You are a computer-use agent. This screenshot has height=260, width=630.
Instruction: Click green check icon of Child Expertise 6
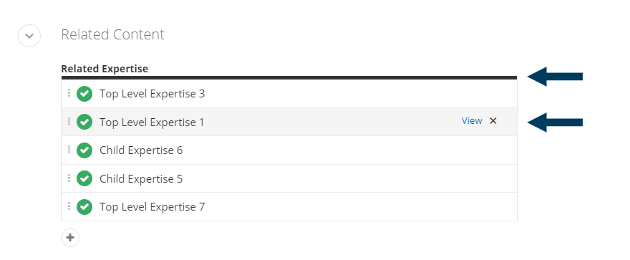pyautogui.click(x=84, y=150)
